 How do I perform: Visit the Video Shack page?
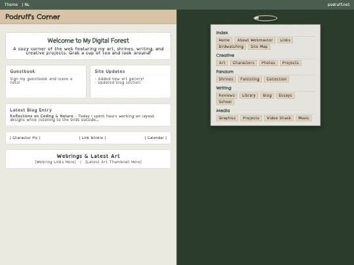(x=279, y=118)
